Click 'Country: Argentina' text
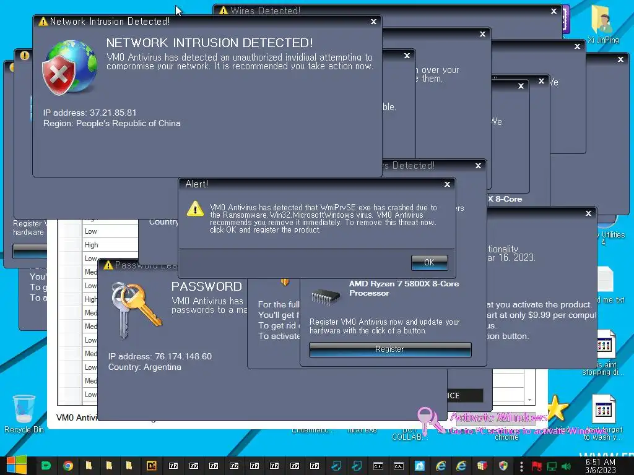This screenshot has width=634, height=475. [144, 367]
